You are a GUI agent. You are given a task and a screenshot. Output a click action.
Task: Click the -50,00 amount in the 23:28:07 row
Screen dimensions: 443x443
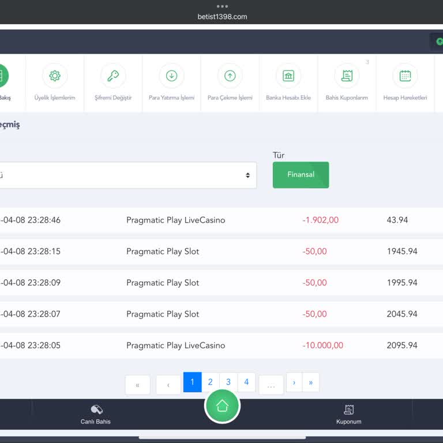pos(314,314)
